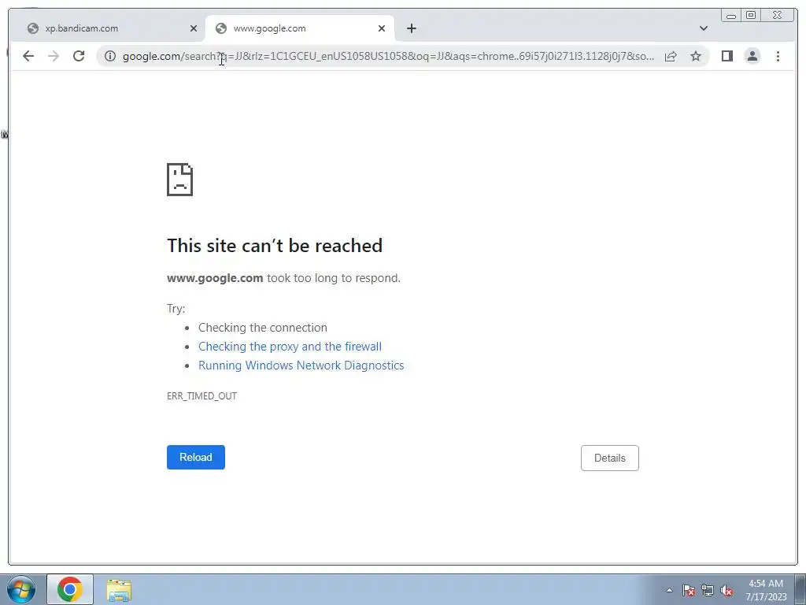Click the "Checking the connection" suggestion text
806x605 pixels.
coord(263,328)
